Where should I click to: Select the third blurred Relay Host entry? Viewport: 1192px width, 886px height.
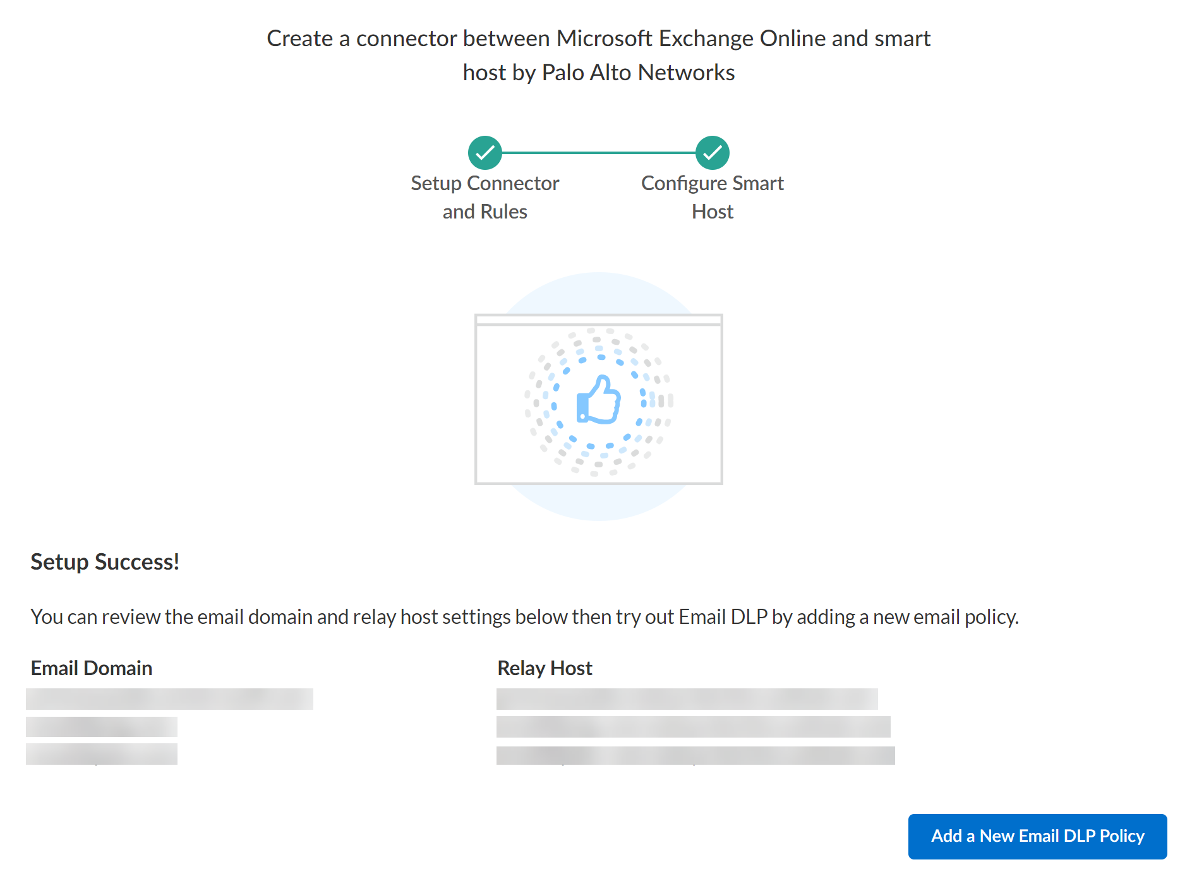[695, 755]
